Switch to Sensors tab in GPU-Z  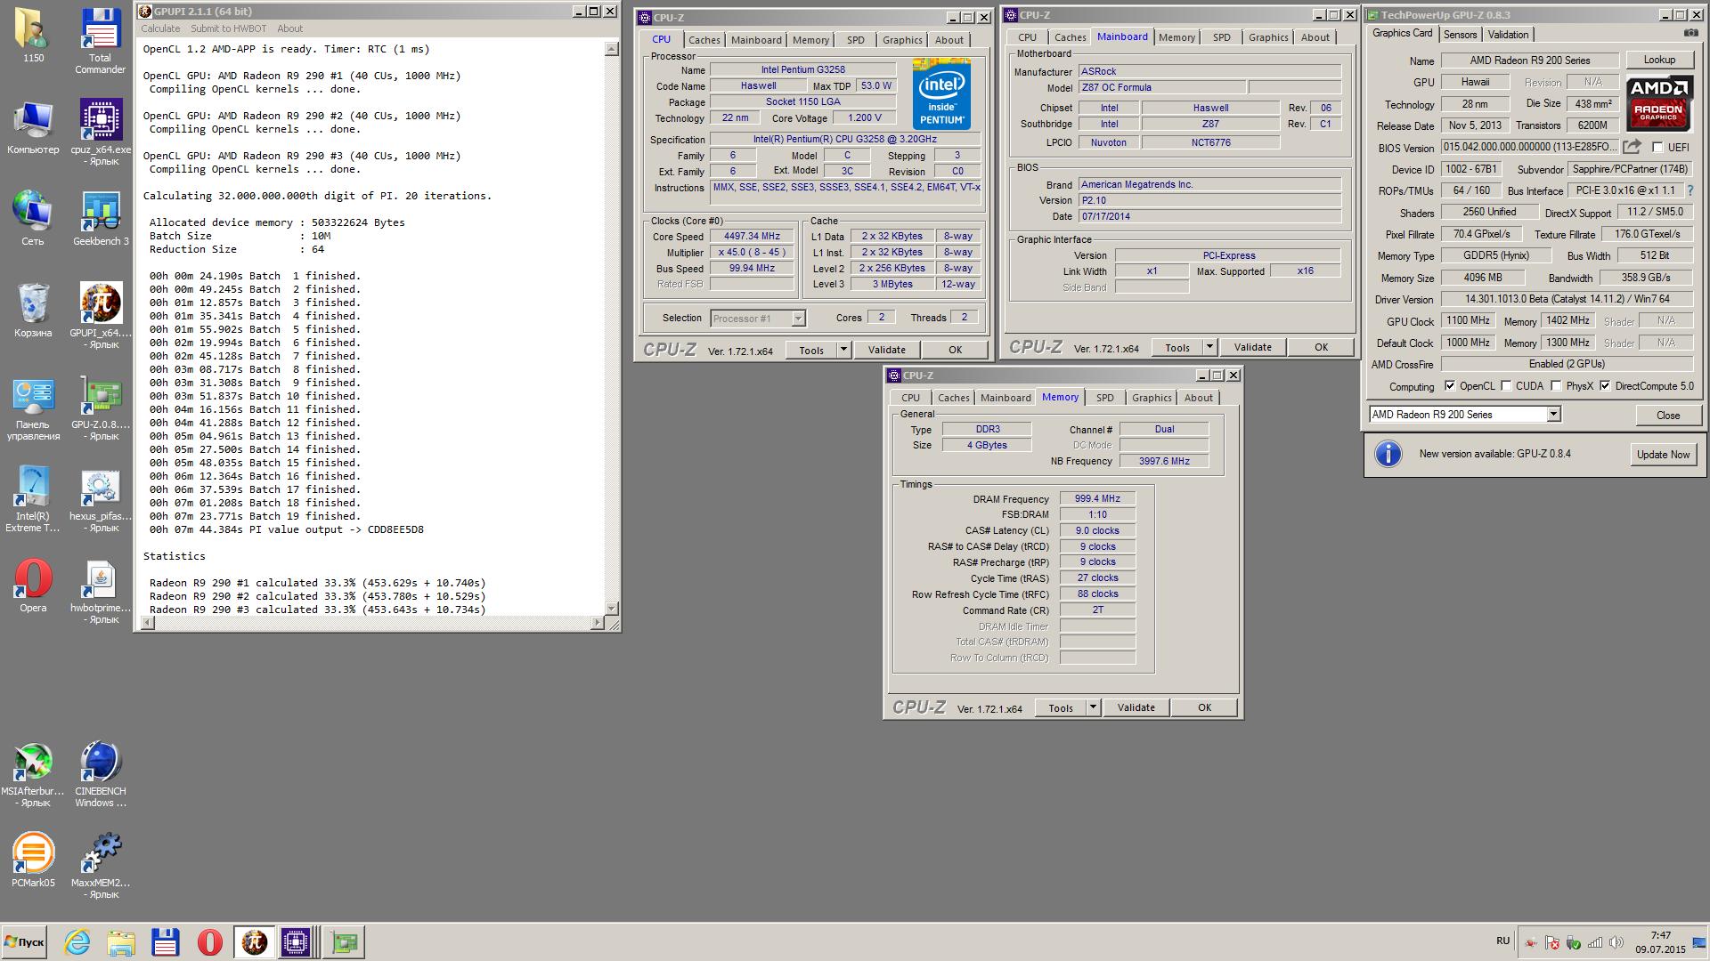pos(1460,35)
